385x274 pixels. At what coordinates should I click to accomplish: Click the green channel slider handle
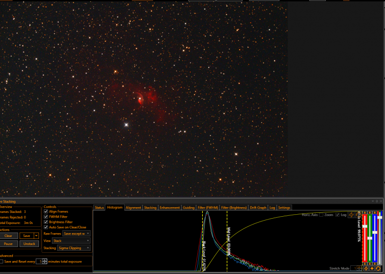(x=370, y=238)
